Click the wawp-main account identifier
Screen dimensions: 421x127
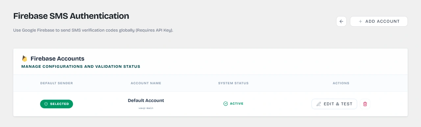146,108
